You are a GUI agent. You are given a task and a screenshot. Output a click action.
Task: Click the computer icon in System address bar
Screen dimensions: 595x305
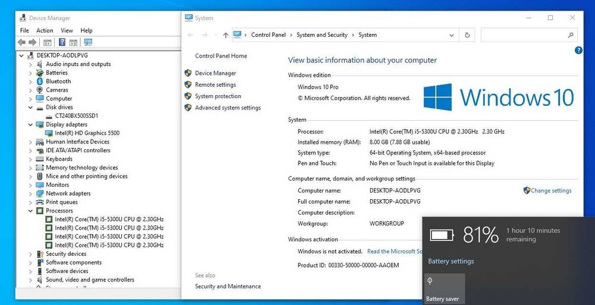(237, 35)
